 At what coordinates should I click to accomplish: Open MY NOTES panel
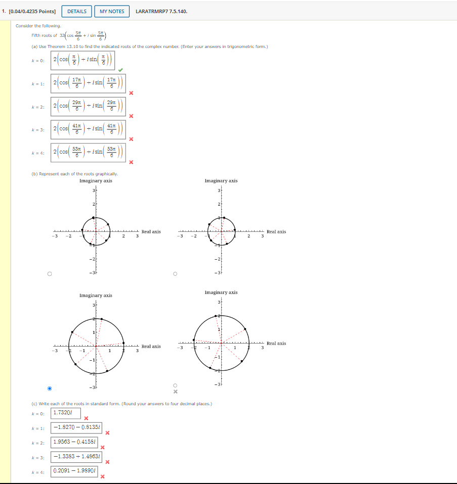[x=112, y=11]
